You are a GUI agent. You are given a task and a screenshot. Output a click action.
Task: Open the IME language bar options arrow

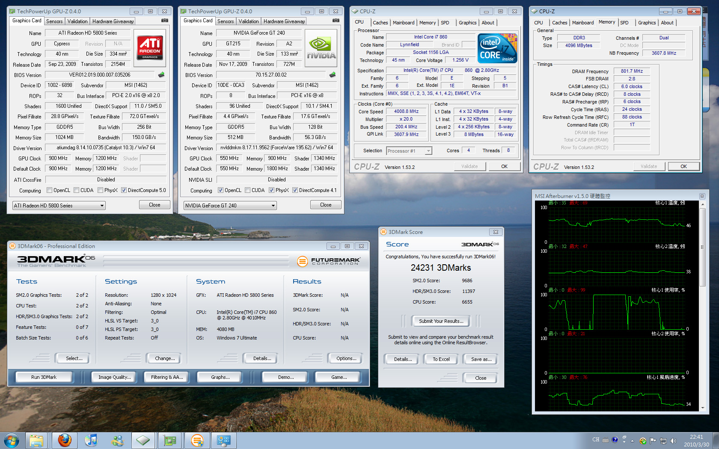pyautogui.click(x=624, y=442)
